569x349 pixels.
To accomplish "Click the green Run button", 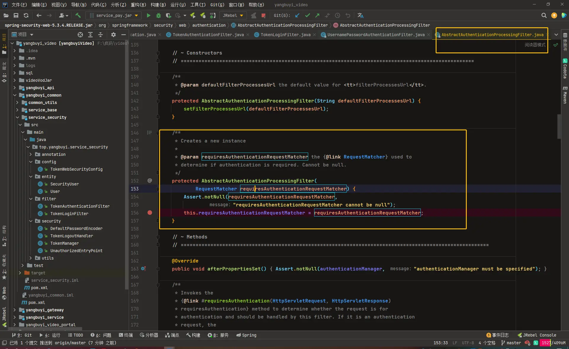I will (x=148, y=15).
